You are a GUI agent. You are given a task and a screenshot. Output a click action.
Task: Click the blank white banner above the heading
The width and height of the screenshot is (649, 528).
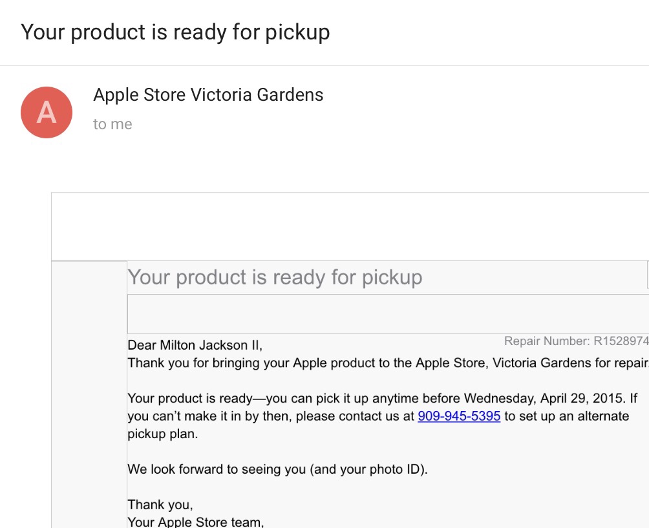point(349,226)
